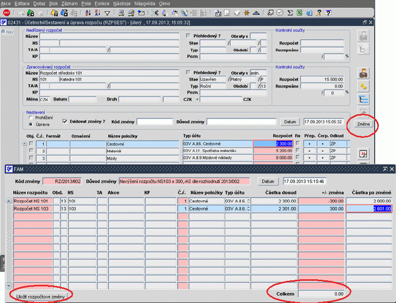Click the scissors cut icon in toolbar

pyautogui.click(x=155, y=13)
